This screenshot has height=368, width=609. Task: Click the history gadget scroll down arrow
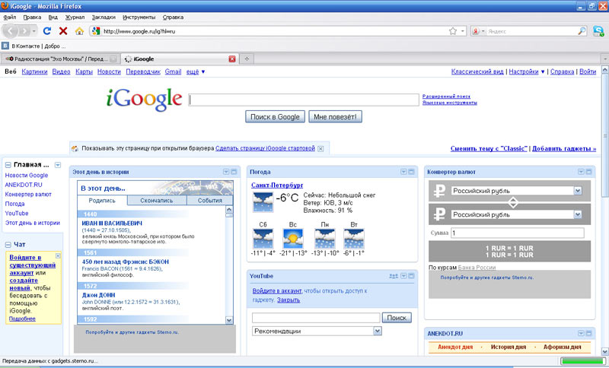click(x=229, y=320)
